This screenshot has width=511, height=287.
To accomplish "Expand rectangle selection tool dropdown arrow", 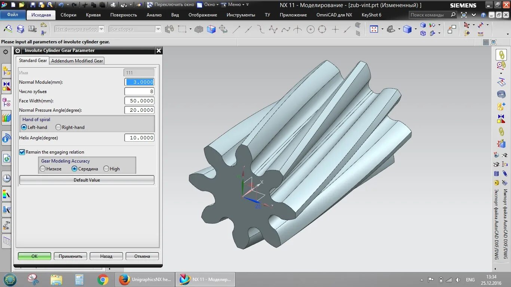I will click(x=190, y=29).
